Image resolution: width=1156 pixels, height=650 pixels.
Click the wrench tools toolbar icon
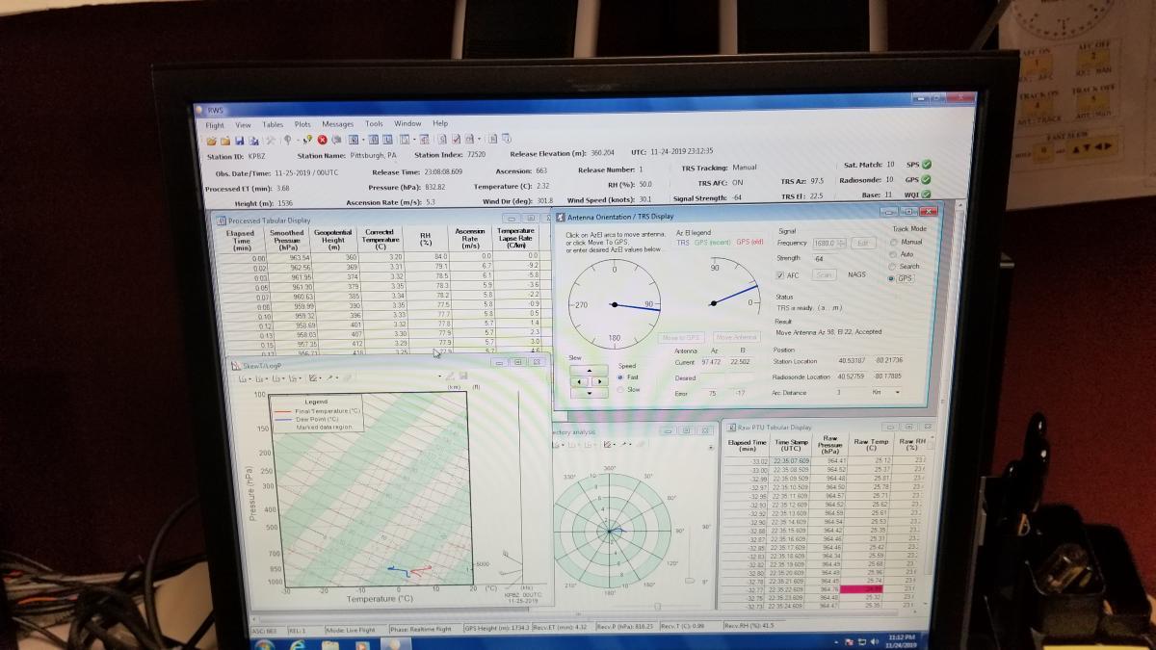pos(270,141)
